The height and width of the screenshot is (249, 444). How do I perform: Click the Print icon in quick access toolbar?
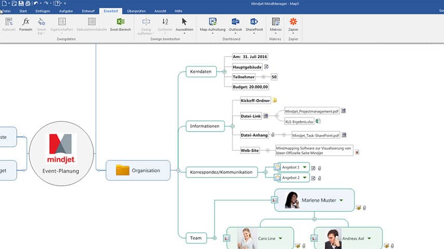[28, 4]
